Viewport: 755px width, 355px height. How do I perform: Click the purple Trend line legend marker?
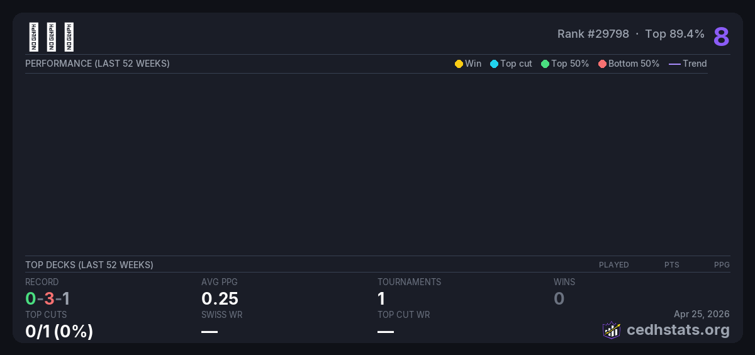tap(674, 64)
